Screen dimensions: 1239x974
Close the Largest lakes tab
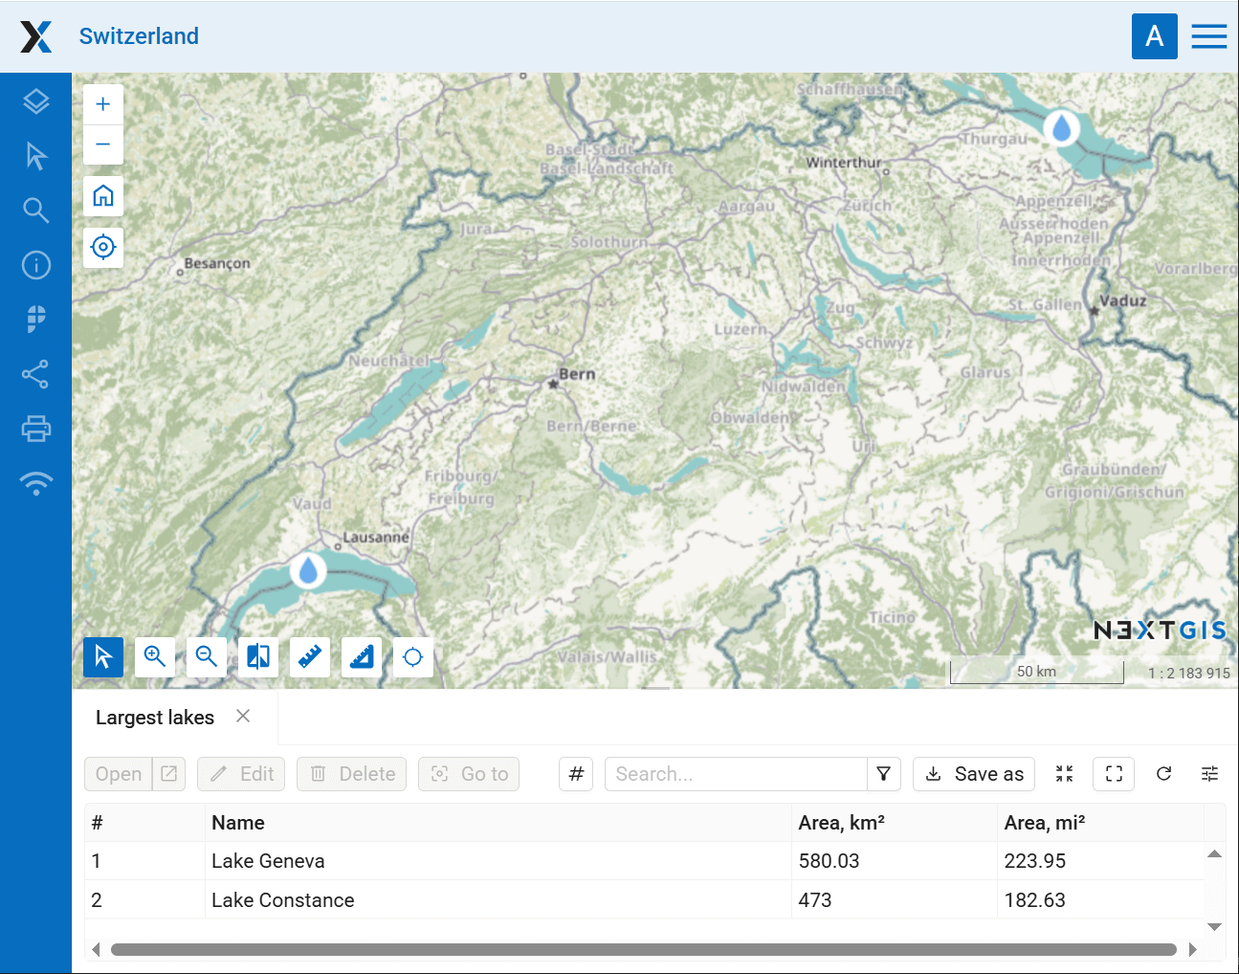[243, 717]
